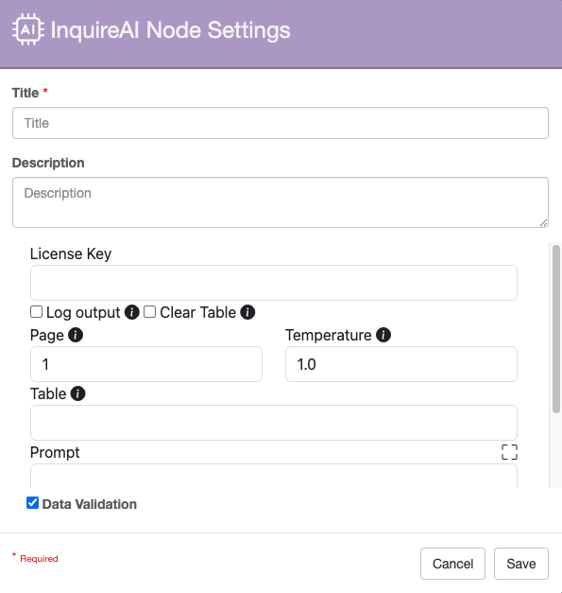
Task: Click the Cancel button
Action: click(452, 564)
